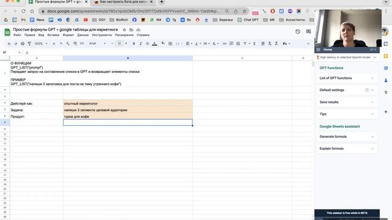Open version history clock icon

click(x=298, y=32)
